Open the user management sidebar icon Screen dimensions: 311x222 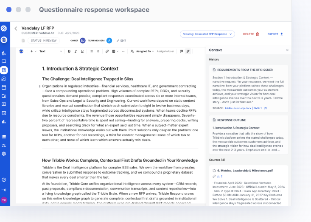pyautogui.click(x=4, y=145)
